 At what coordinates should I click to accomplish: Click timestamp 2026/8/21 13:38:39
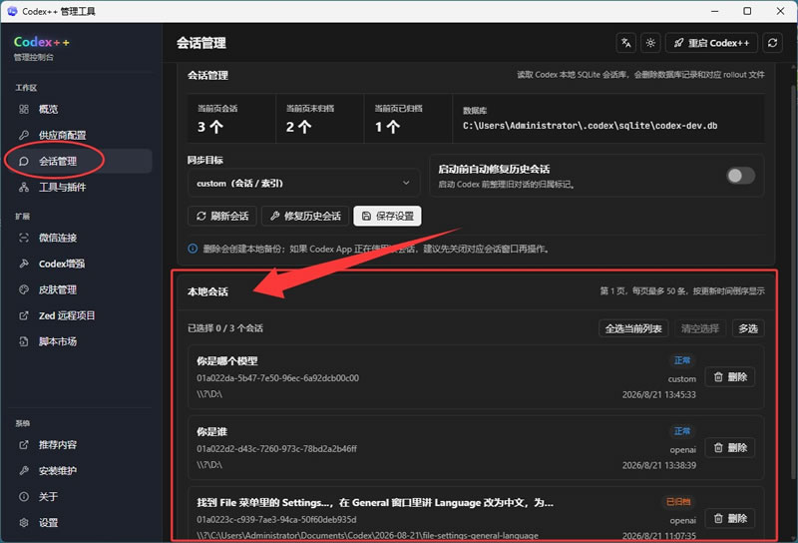[x=659, y=465]
